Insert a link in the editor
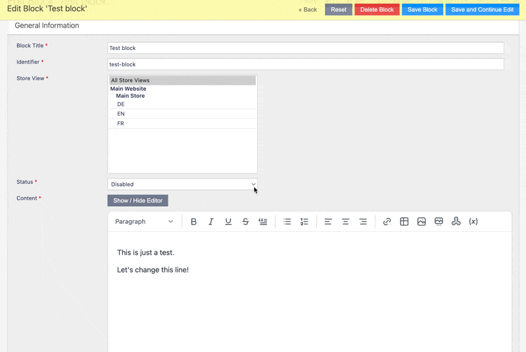This screenshot has height=352, width=526. (387, 222)
